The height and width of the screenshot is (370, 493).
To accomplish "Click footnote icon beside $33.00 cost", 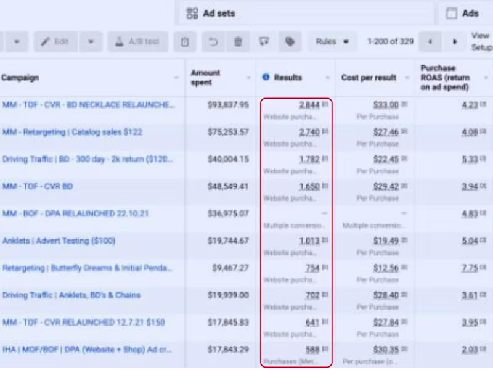I will tap(404, 104).
